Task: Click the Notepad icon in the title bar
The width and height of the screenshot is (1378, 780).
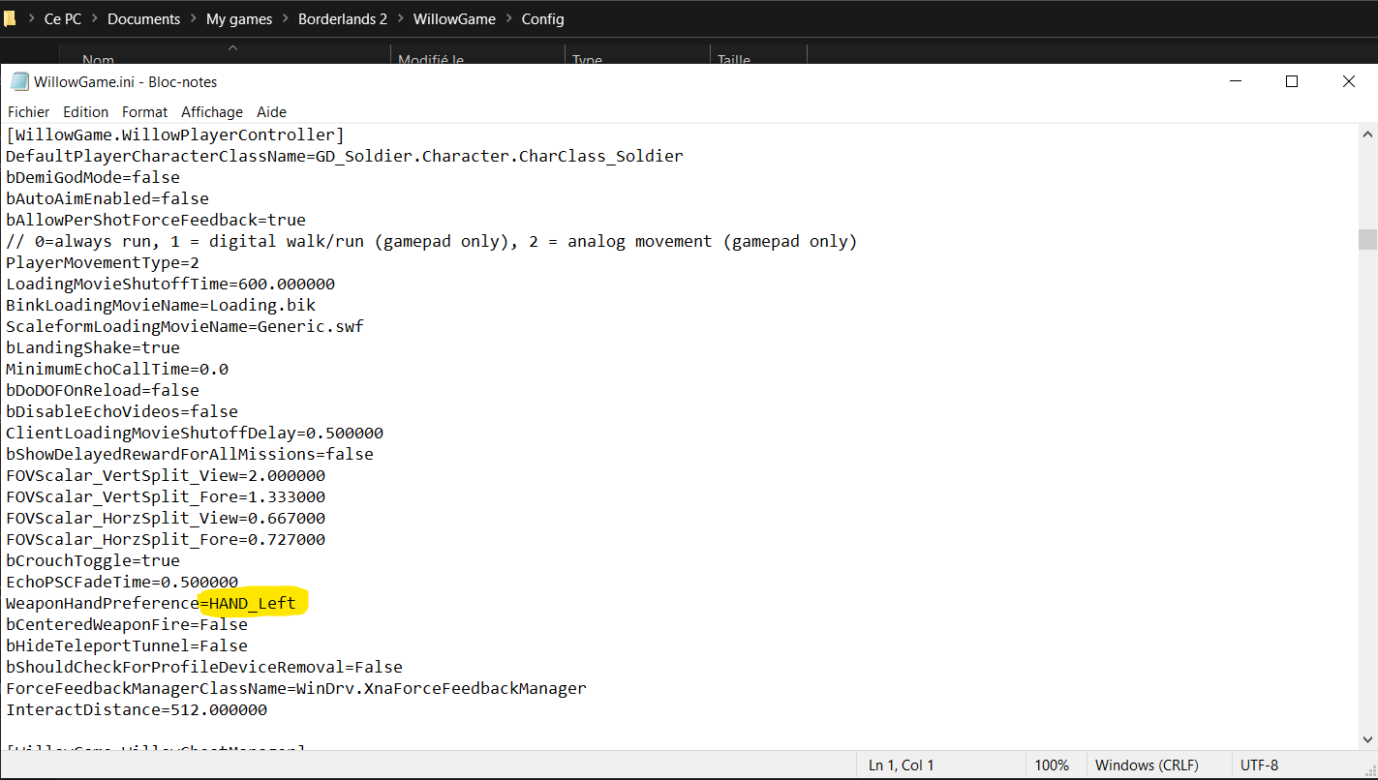Action: (x=19, y=81)
